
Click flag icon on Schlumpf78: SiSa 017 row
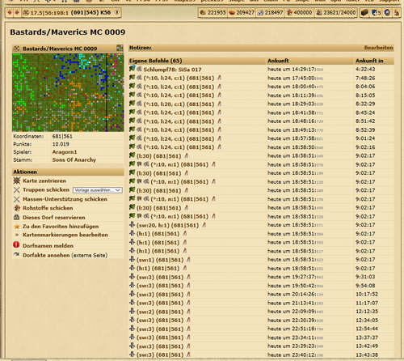click(x=132, y=69)
